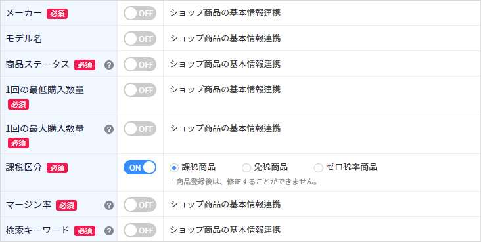Toggle the 1回の最低購入数量 switch on
The height and width of the screenshot is (242, 481).
(140, 90)
